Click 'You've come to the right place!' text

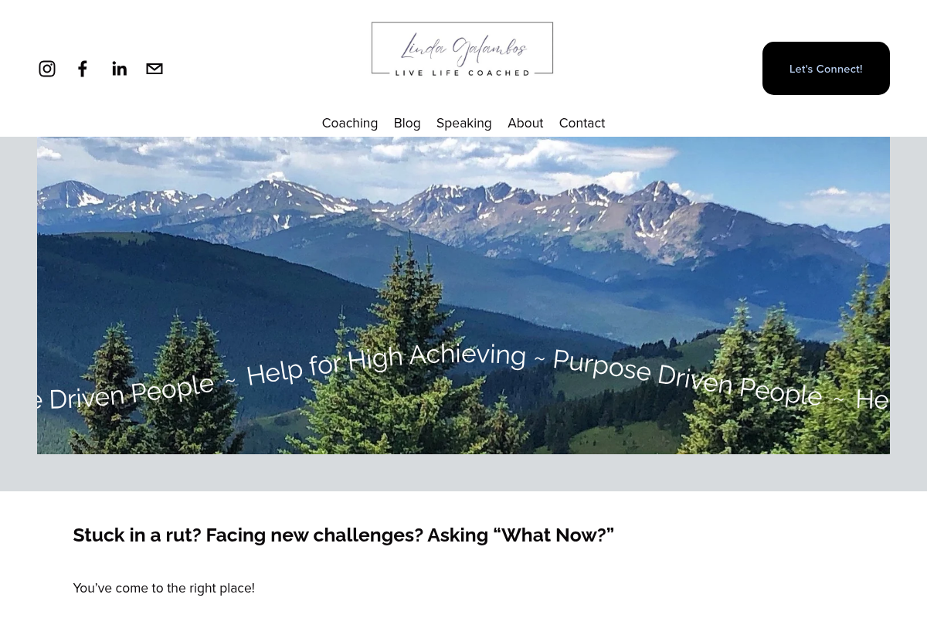[164, 588]
